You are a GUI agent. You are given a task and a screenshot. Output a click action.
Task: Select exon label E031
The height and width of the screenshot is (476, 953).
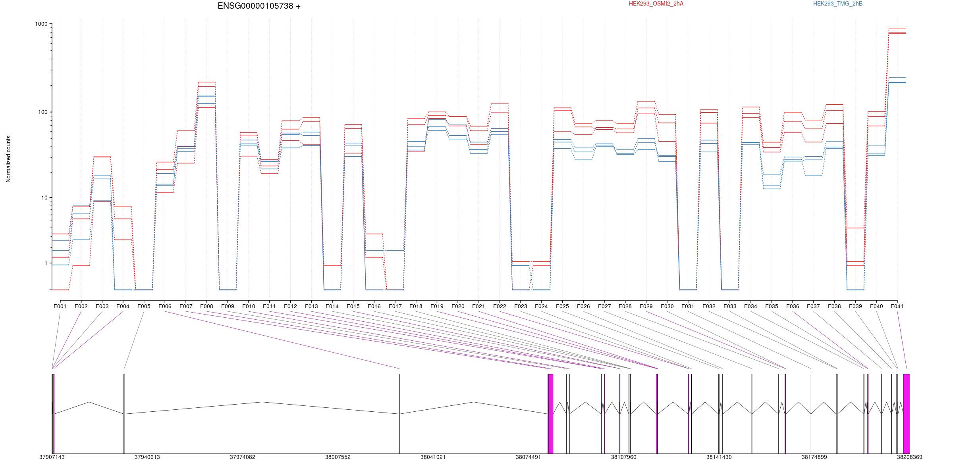[688, 306]
